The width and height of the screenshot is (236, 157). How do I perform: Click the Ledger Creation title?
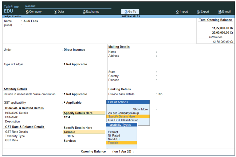pyautogui.click(x=13, y=16)
